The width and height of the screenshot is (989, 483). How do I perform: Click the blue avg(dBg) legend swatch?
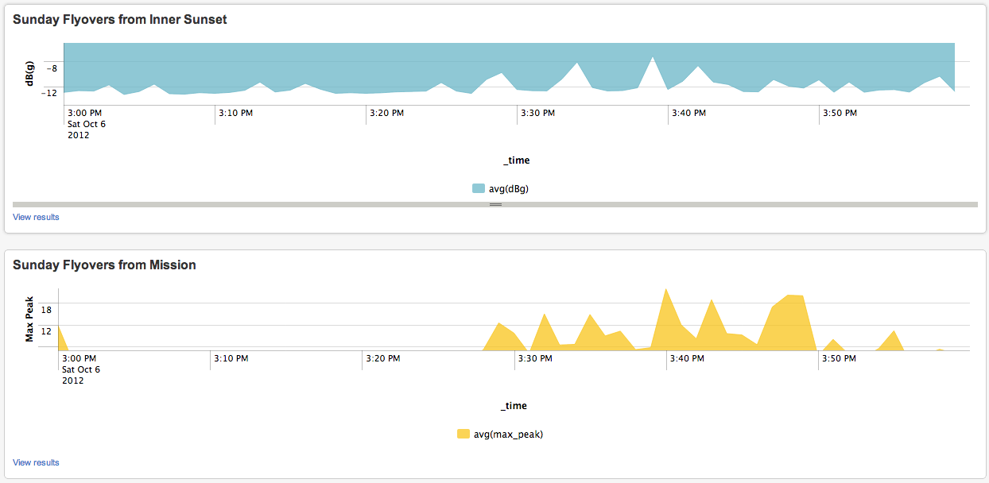click(x=478, y=188)
